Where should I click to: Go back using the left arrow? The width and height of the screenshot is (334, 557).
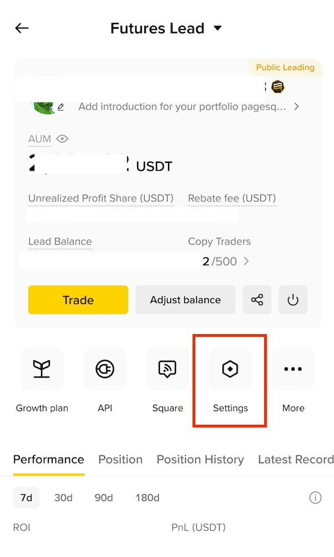(22, 28)
